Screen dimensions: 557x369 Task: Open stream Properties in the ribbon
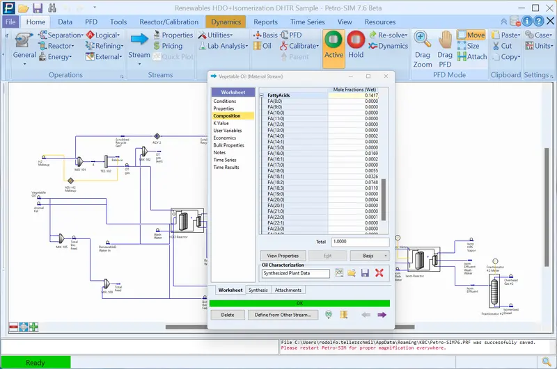(x=173, y=35)
